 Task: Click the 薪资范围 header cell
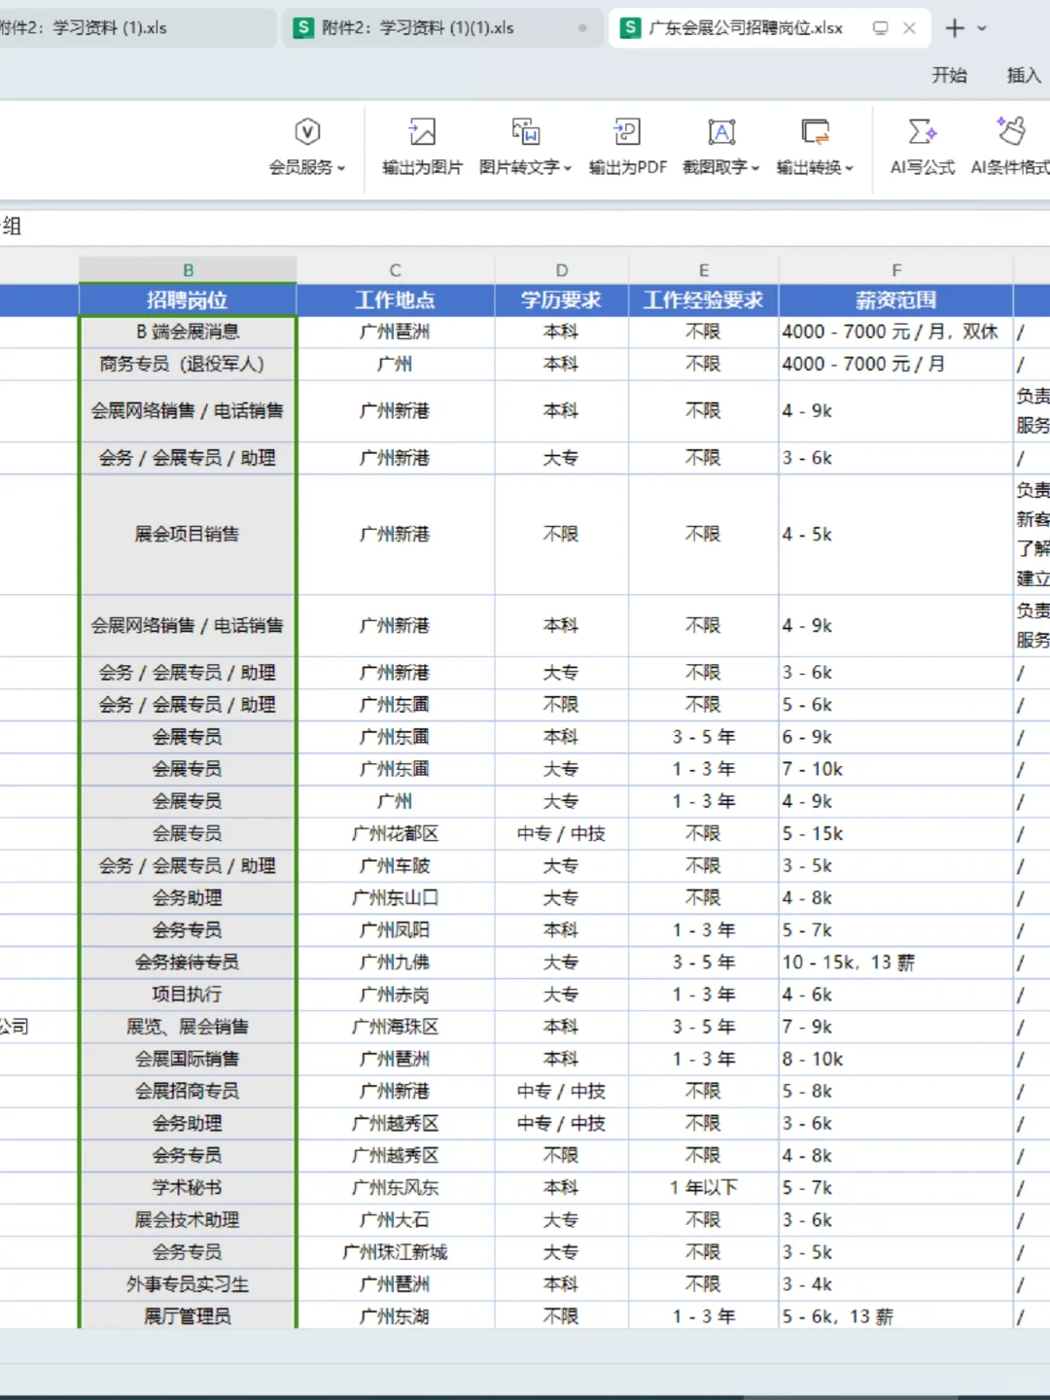tap(896, 300)
